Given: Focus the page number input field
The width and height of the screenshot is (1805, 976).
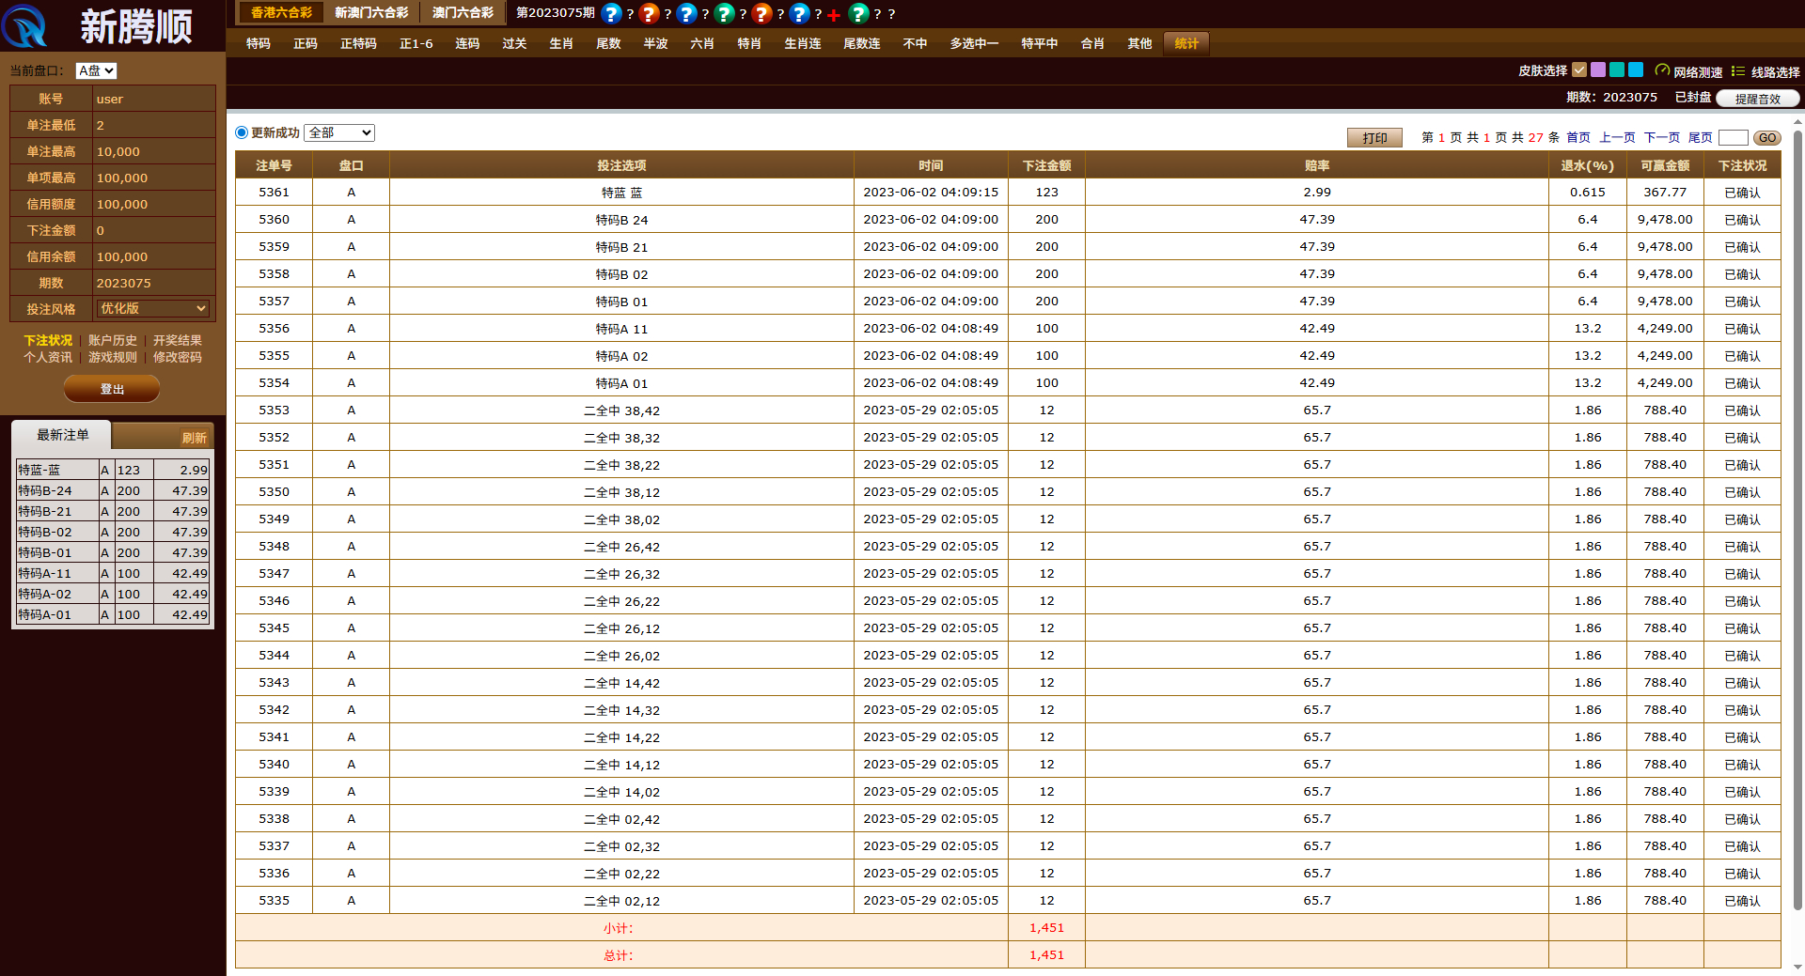Looking at the screenshot, I should tap(1733, 137).
